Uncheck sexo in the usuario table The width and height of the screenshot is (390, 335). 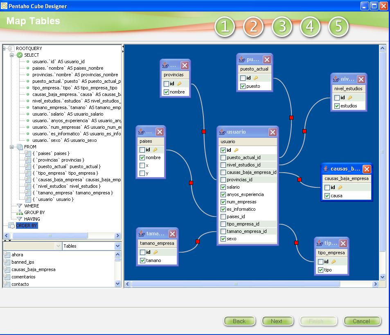(223, 239)
